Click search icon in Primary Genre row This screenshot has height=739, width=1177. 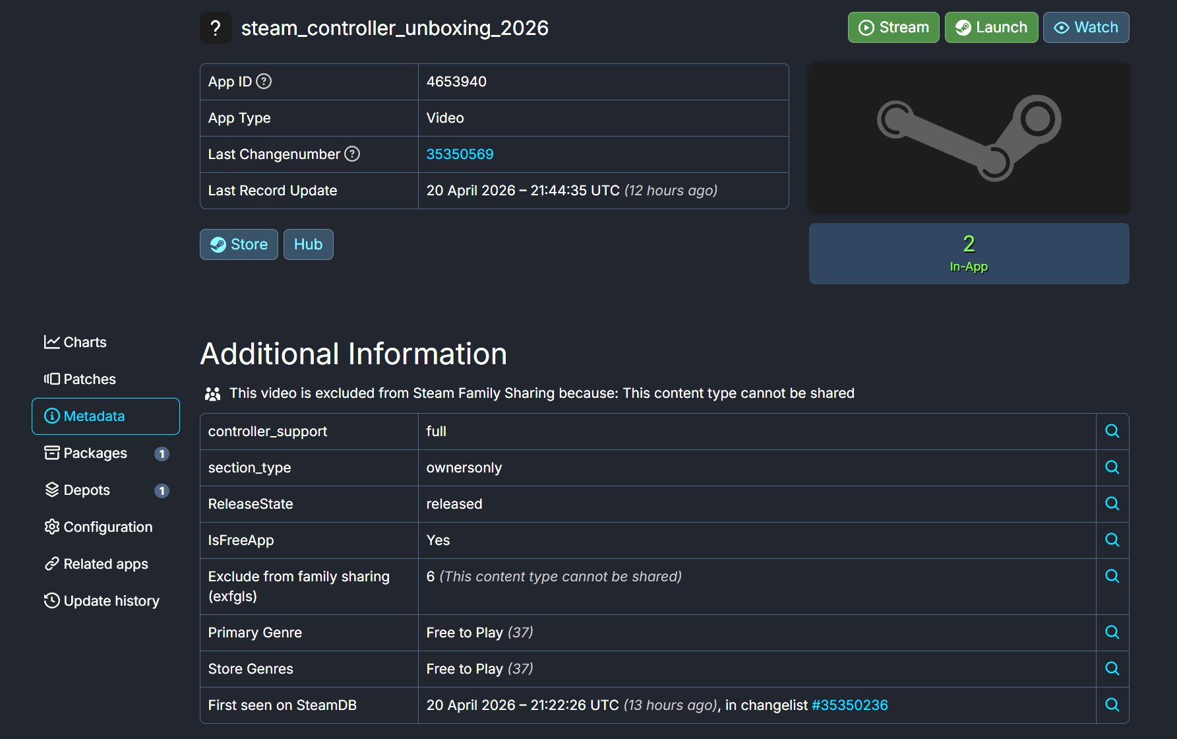[x=1112, y=632]
